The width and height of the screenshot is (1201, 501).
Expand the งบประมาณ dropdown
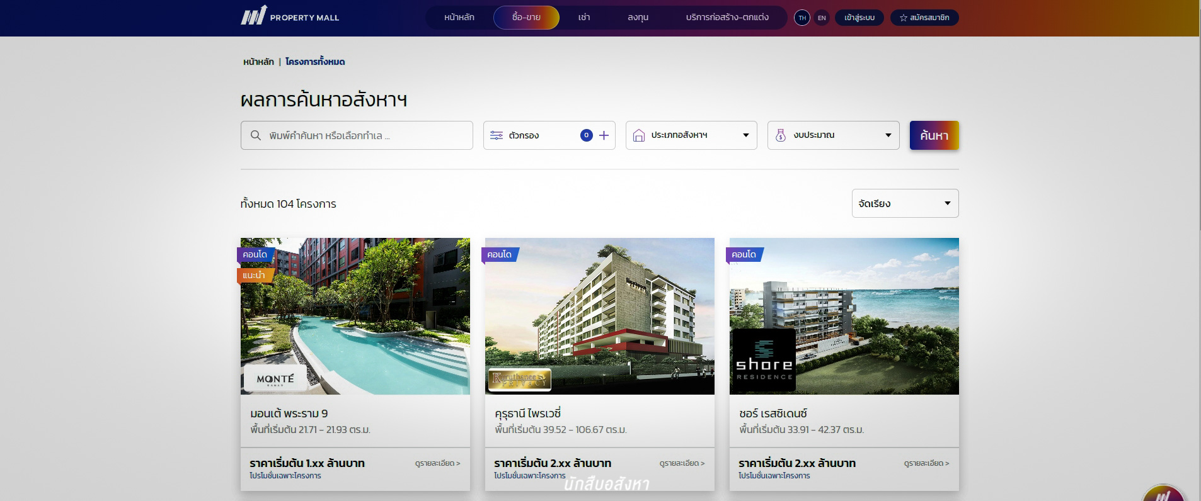(x=833, y=135)
